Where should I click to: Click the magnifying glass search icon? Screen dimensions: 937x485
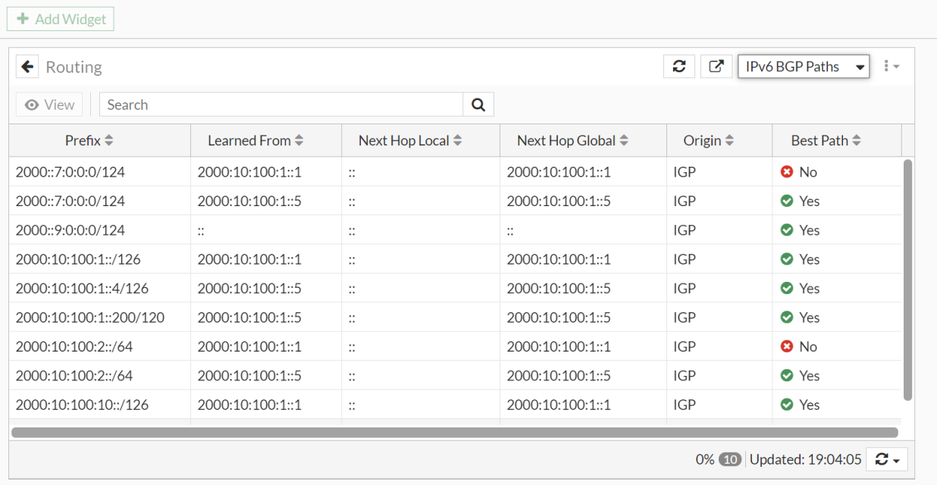[x=478, y=104]
